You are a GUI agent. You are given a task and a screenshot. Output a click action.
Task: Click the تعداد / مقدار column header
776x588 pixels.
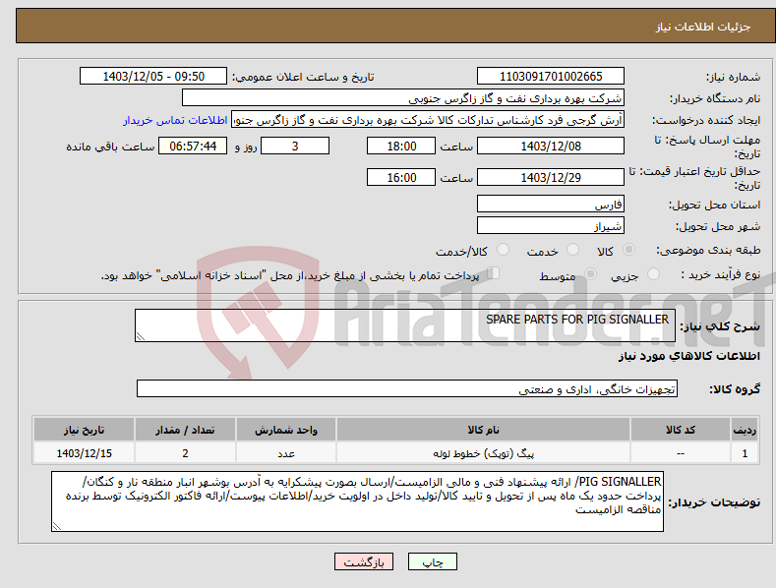tap(185, 430)
